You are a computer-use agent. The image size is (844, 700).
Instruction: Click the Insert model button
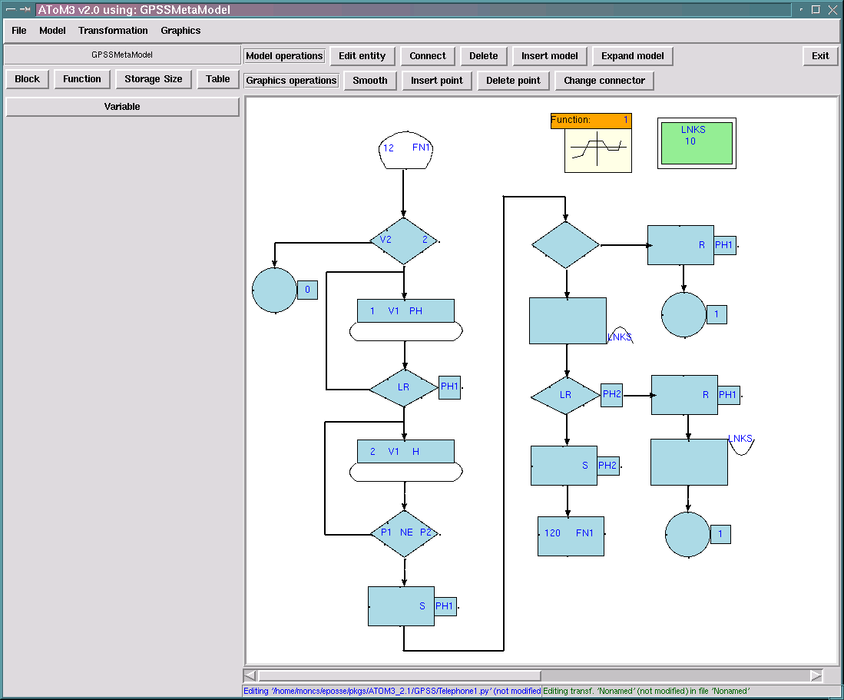(550, 56)
